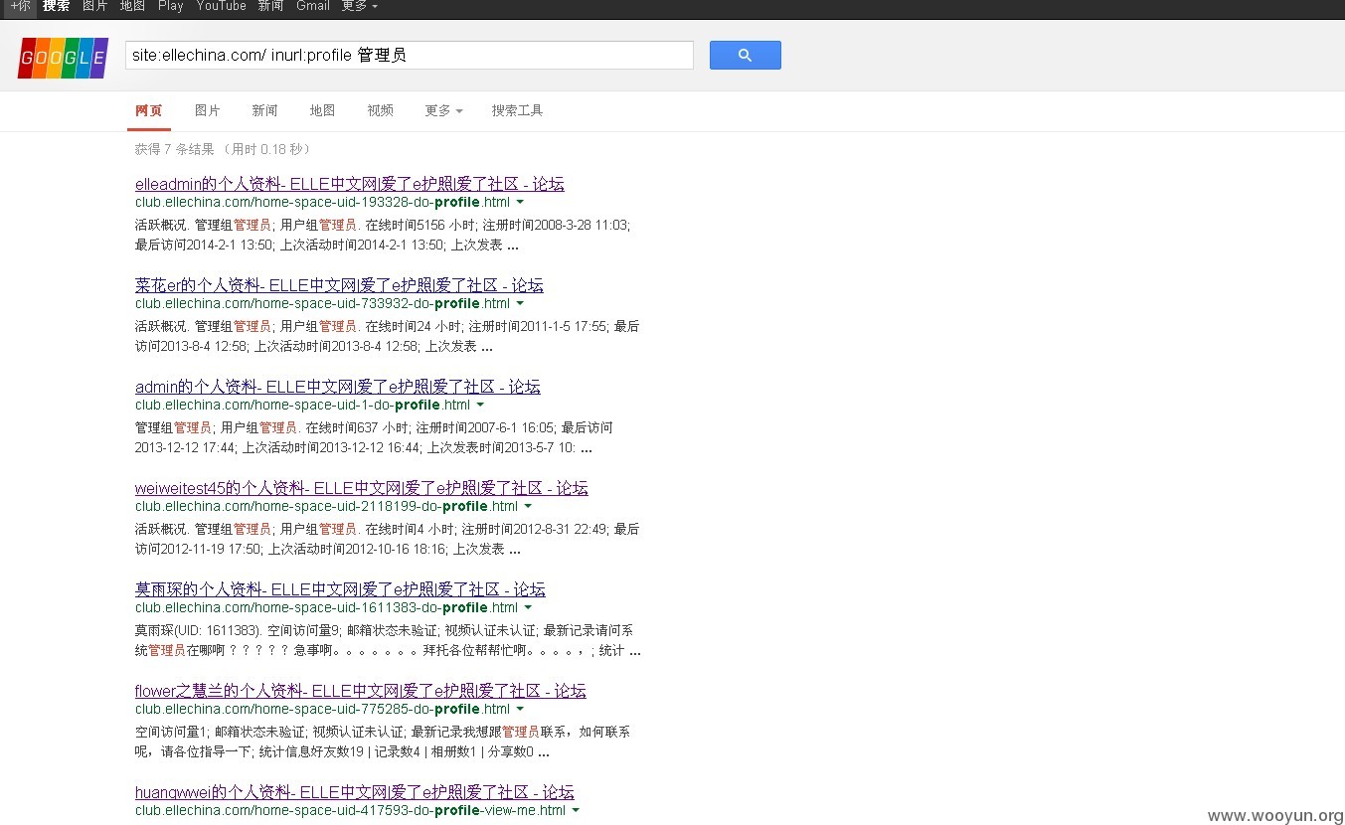Image resolution: width=1345 pixels, height=825 pixels.
Task: Click the blue search magnifier button
Action: 745,55
